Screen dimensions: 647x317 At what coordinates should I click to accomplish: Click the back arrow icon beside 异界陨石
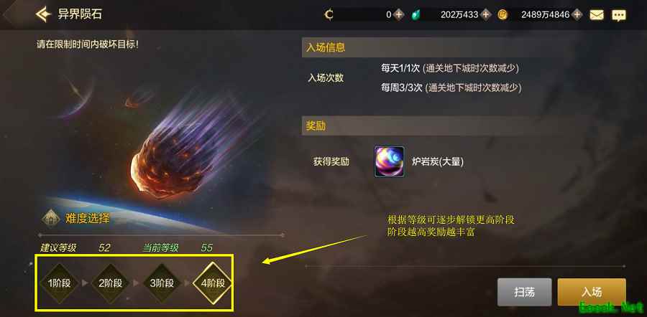pos(43,15)
